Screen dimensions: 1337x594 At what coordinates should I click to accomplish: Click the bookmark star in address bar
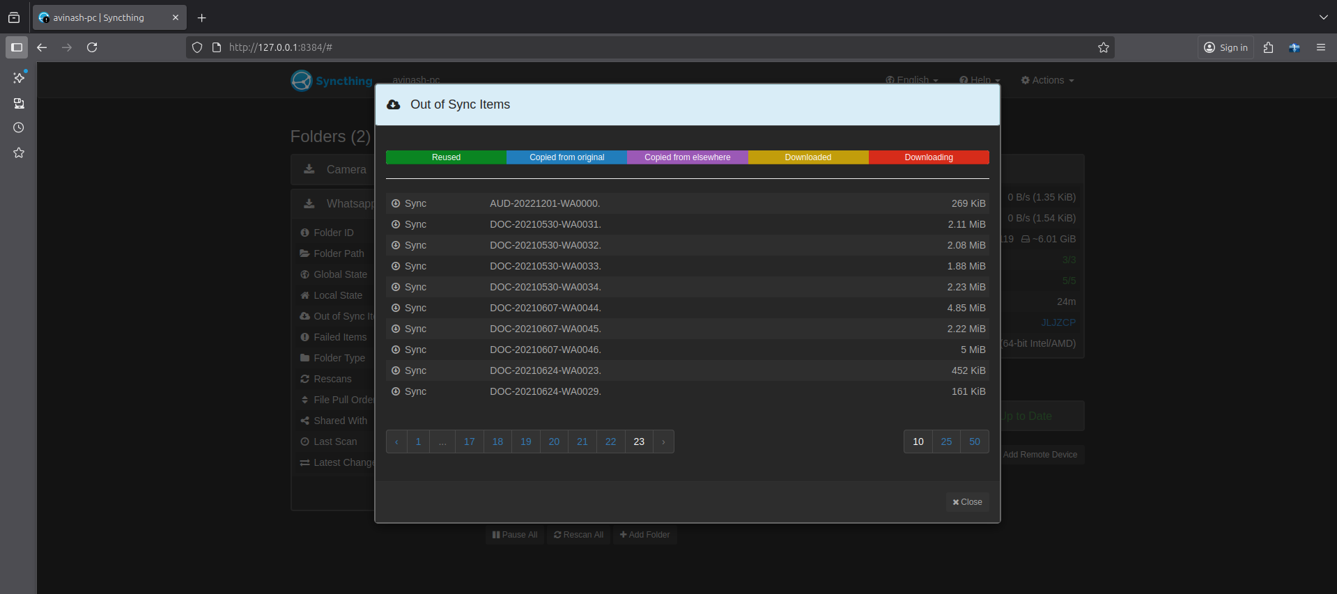1103,47
